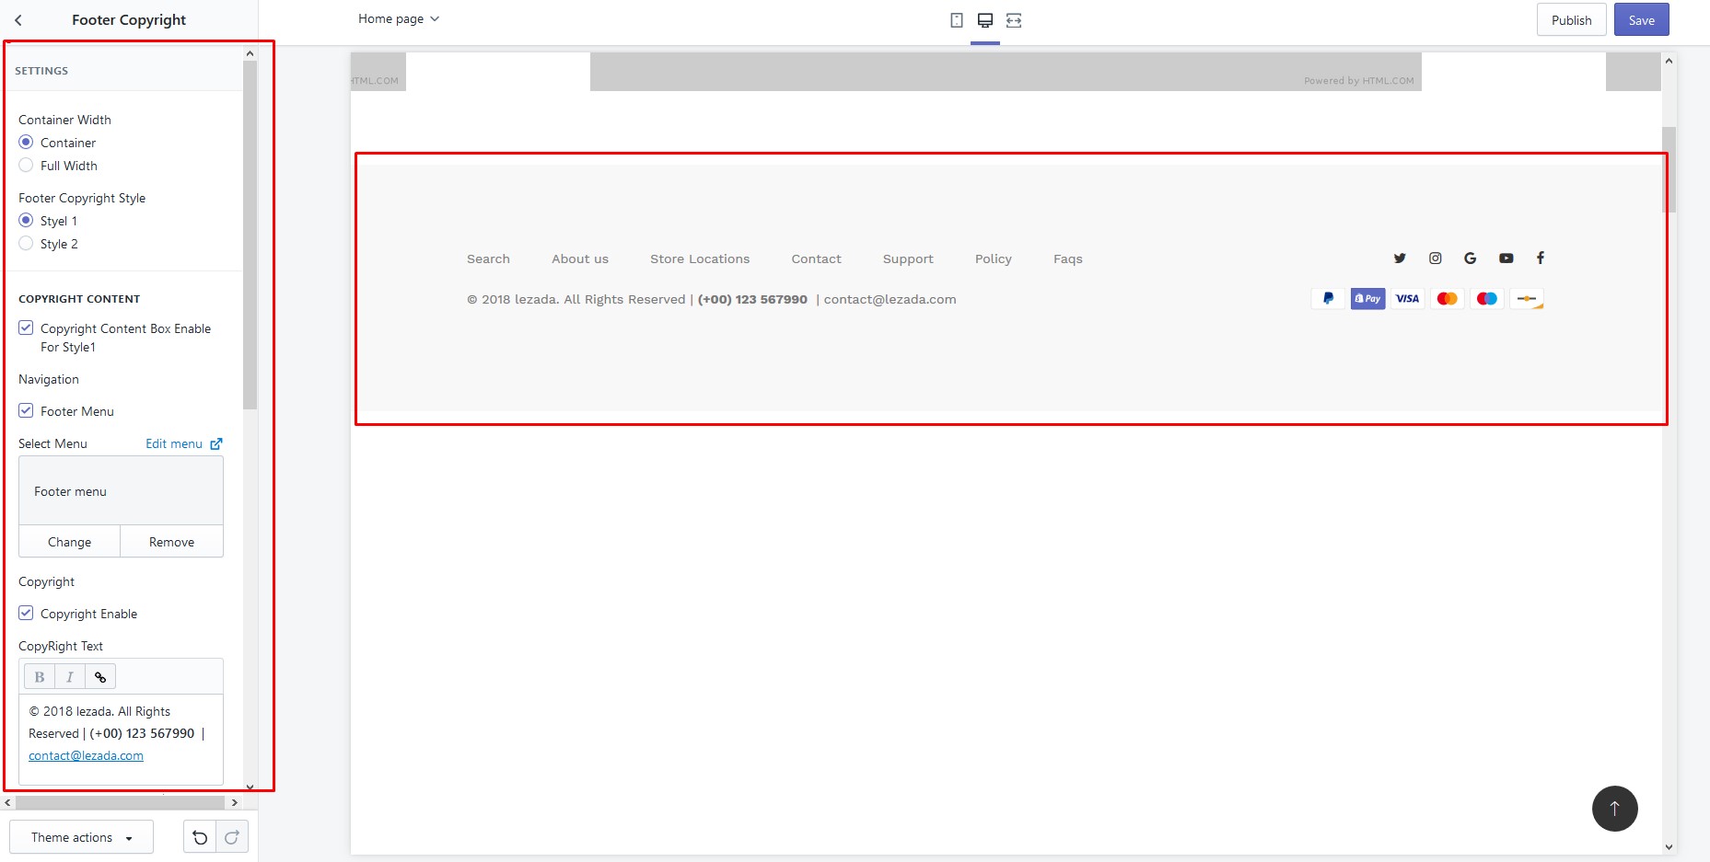This screenshot has height=862, width=1710.
Task: Click the undo icon
Action: [x=200, y=837]
